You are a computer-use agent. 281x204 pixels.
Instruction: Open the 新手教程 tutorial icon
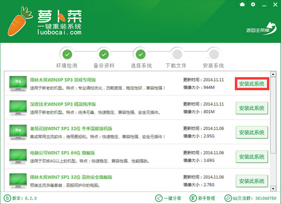[193, 198]
